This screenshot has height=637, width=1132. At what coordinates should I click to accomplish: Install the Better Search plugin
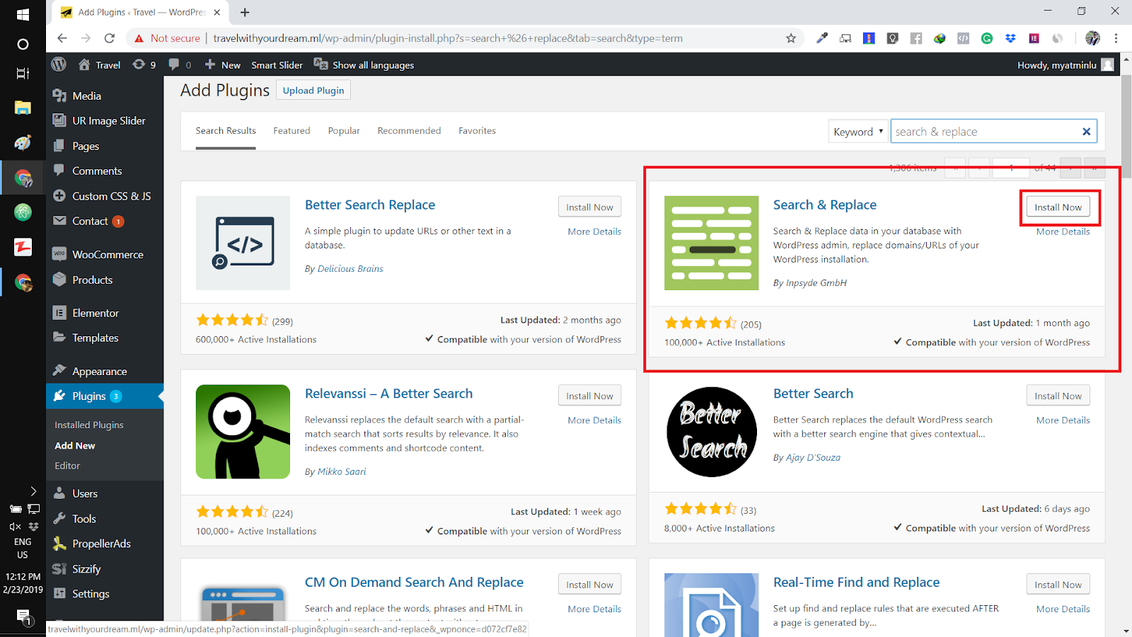(x=1058, y=396)
